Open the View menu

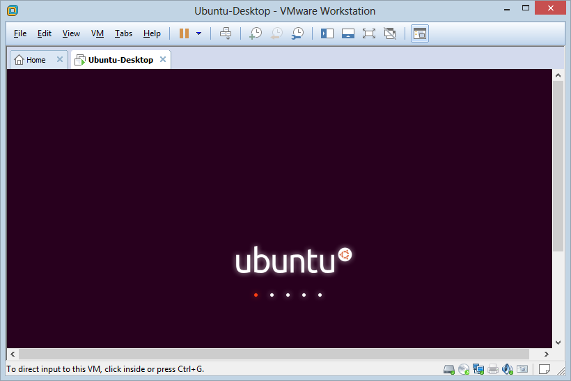point(71,33)
